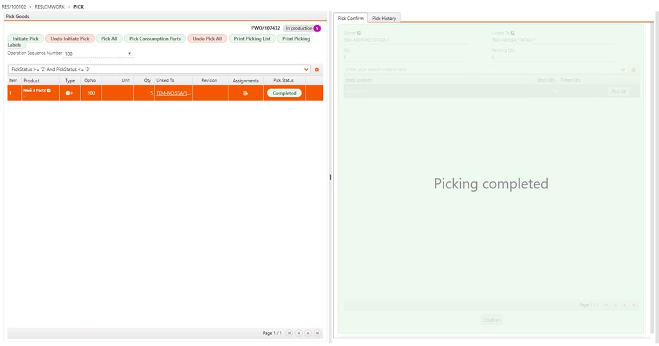Click Undo Pick All

pos(207,39)
